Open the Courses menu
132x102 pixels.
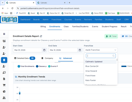coord(68,20)
